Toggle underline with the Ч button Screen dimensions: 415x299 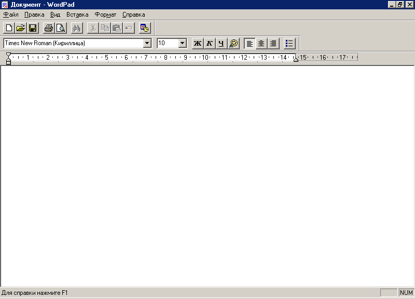[x=222, y=44]
